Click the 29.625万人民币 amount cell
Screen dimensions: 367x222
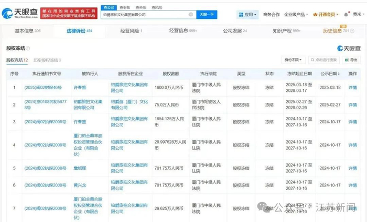(169, 208)
